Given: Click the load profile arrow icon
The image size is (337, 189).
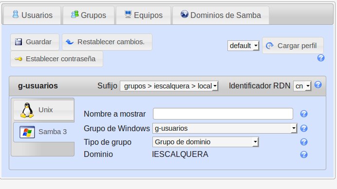Looking at the screenshot, I should pos(269,46).
